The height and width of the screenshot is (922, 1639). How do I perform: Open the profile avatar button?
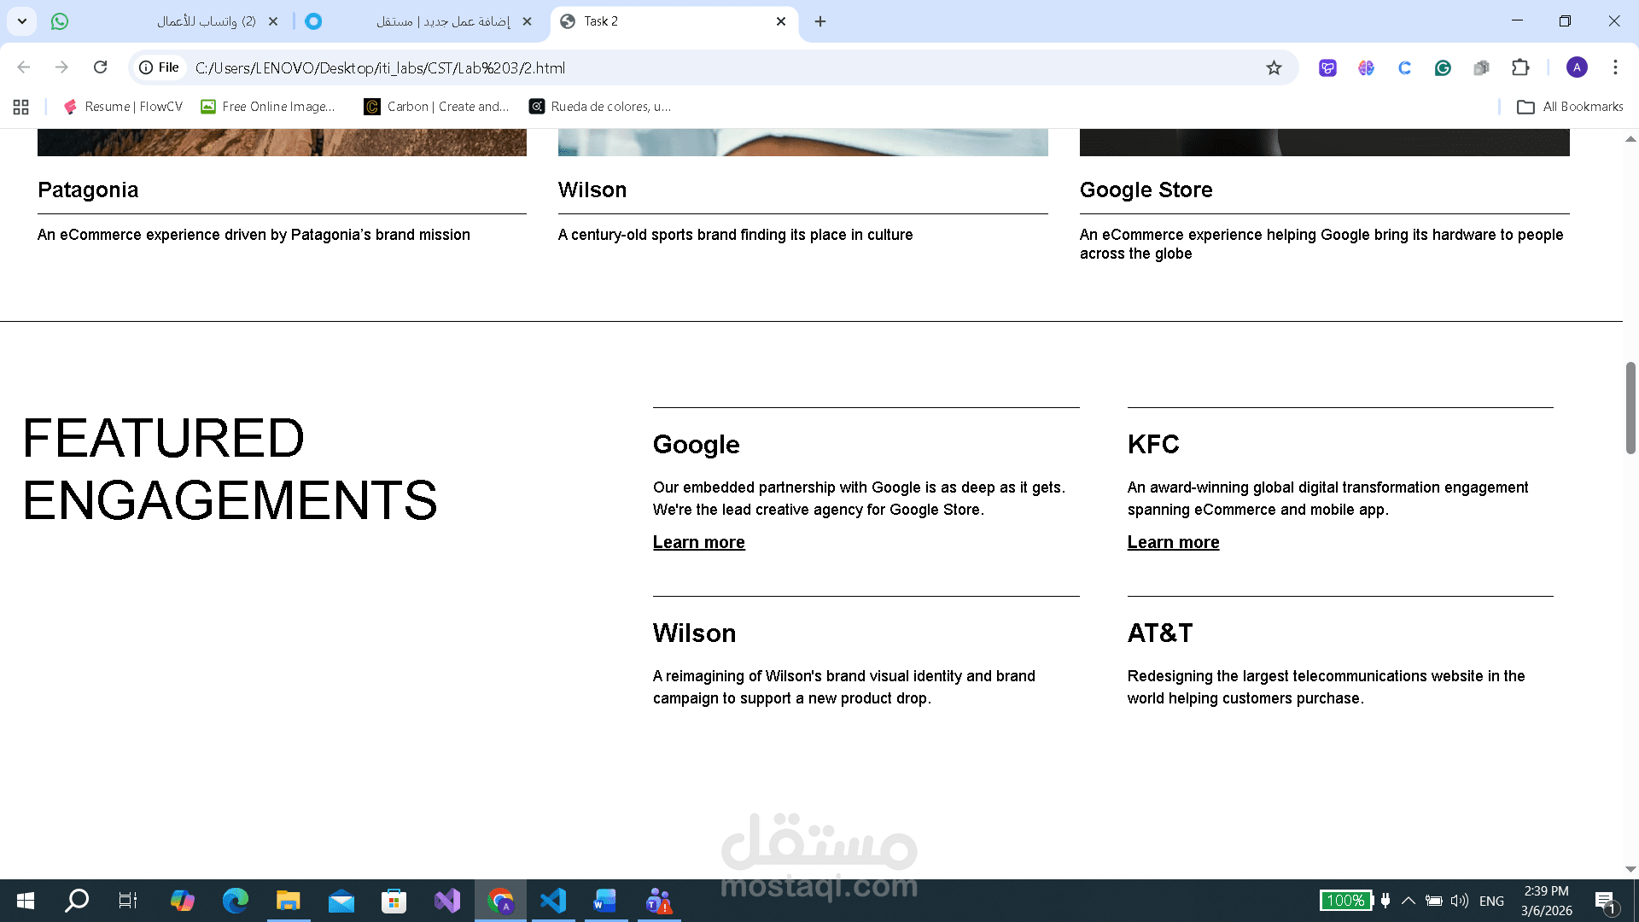pyautogui.click(x=1577, y=67)
